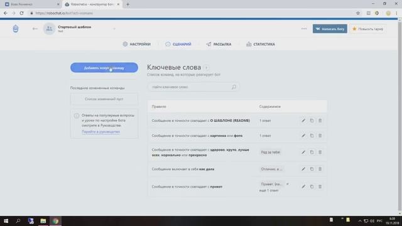Click the bot avatar icon
The height and width of the screenshot is (226, 402).
49,29
